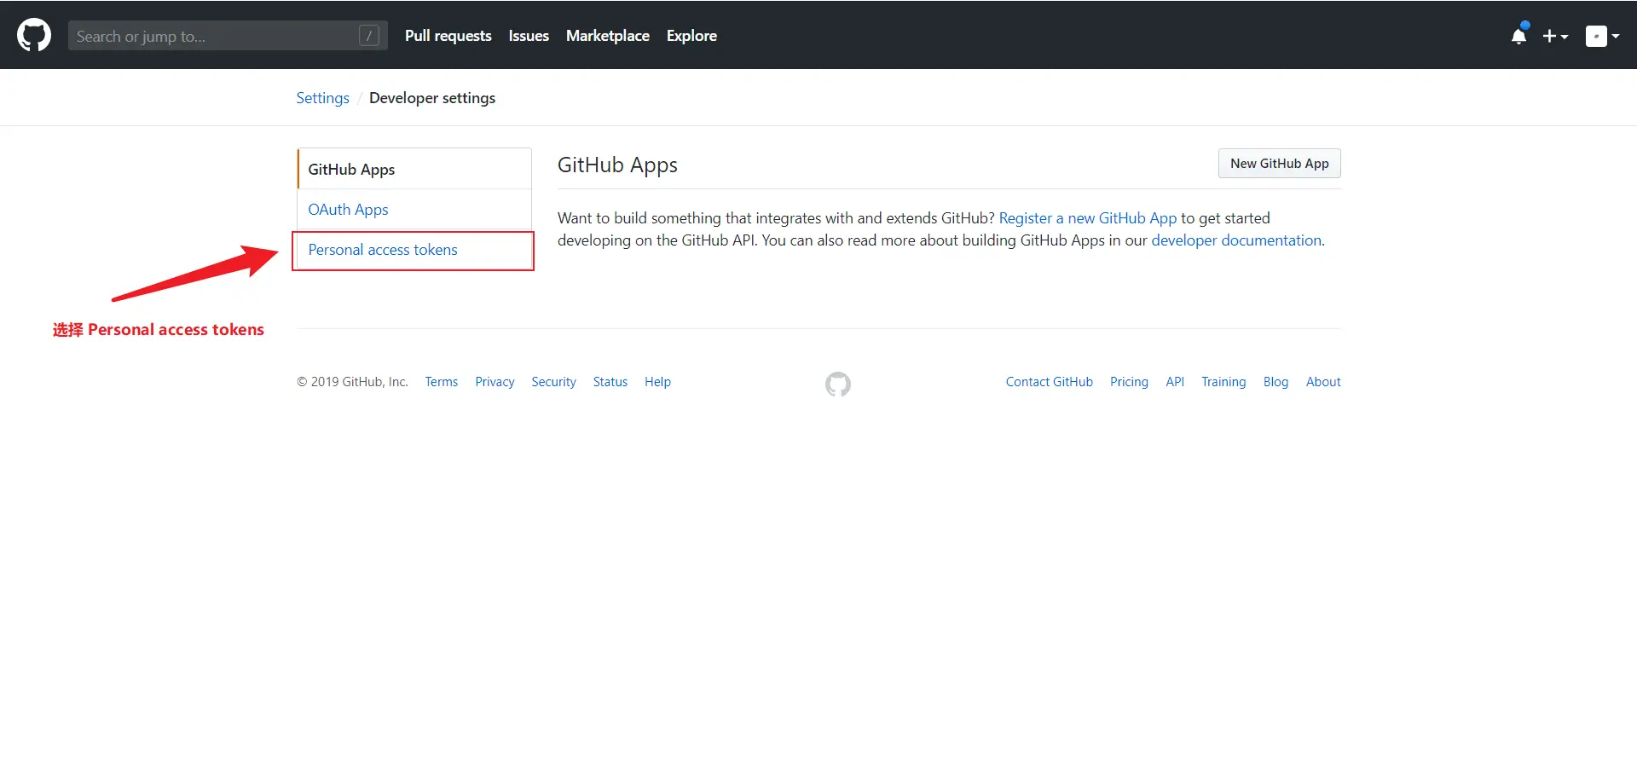The height and width of the screenshot is (769, 1637).
Task: Visit the Marketplace page
Action: 608,36
